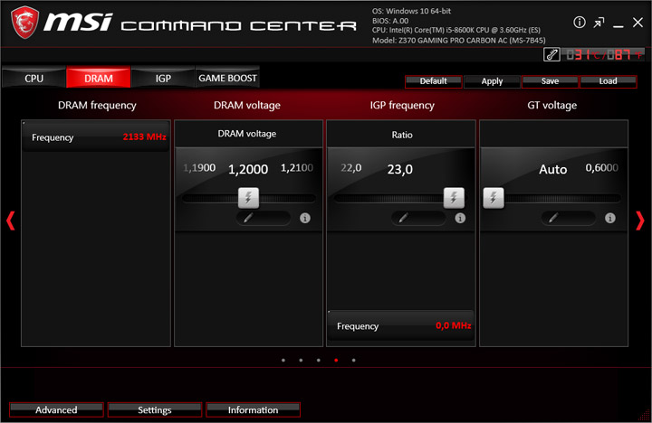Go to next page with right arrow
The width and height of the screenshot is (652, 423).
click(x=640, y=221)
